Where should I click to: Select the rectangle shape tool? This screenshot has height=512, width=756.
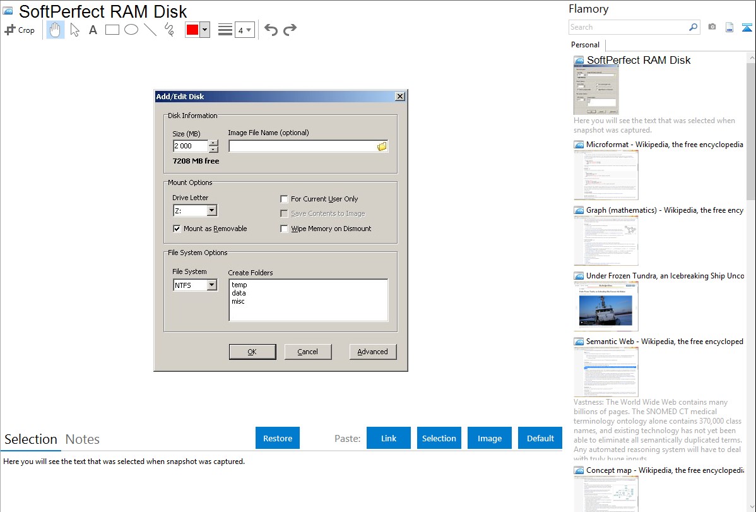pos(112,30)
